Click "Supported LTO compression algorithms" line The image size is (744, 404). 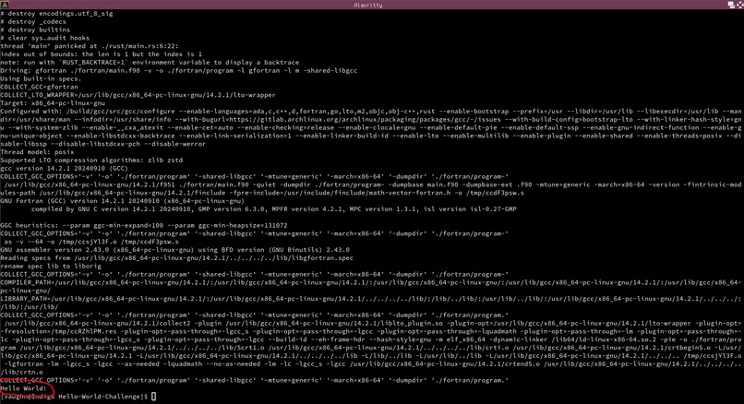coord(91,160)
